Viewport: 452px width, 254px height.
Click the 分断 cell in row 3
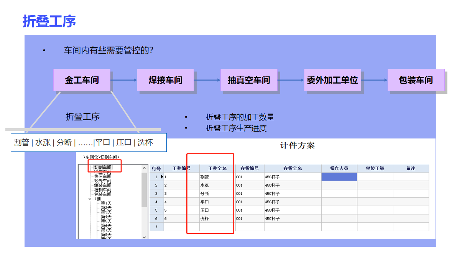[217, 194]
